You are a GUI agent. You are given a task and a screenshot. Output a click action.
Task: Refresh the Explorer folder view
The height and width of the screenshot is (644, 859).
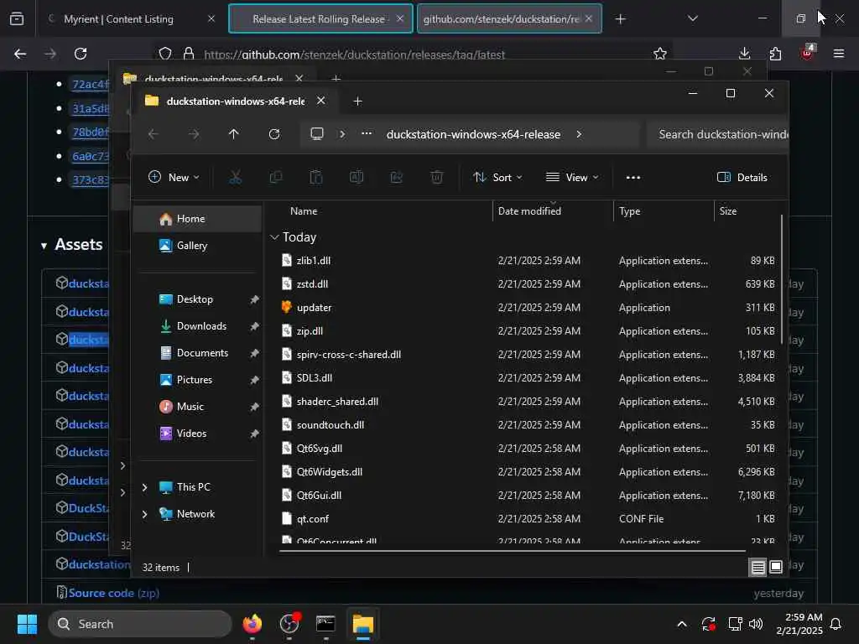click(274, 134)
